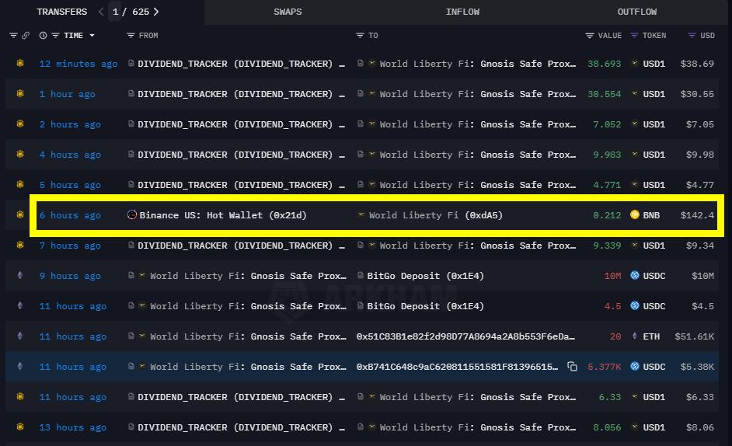Click USD1 token icon in 8.056 row
Screen dimensions: 732x446
click(634, 427)
